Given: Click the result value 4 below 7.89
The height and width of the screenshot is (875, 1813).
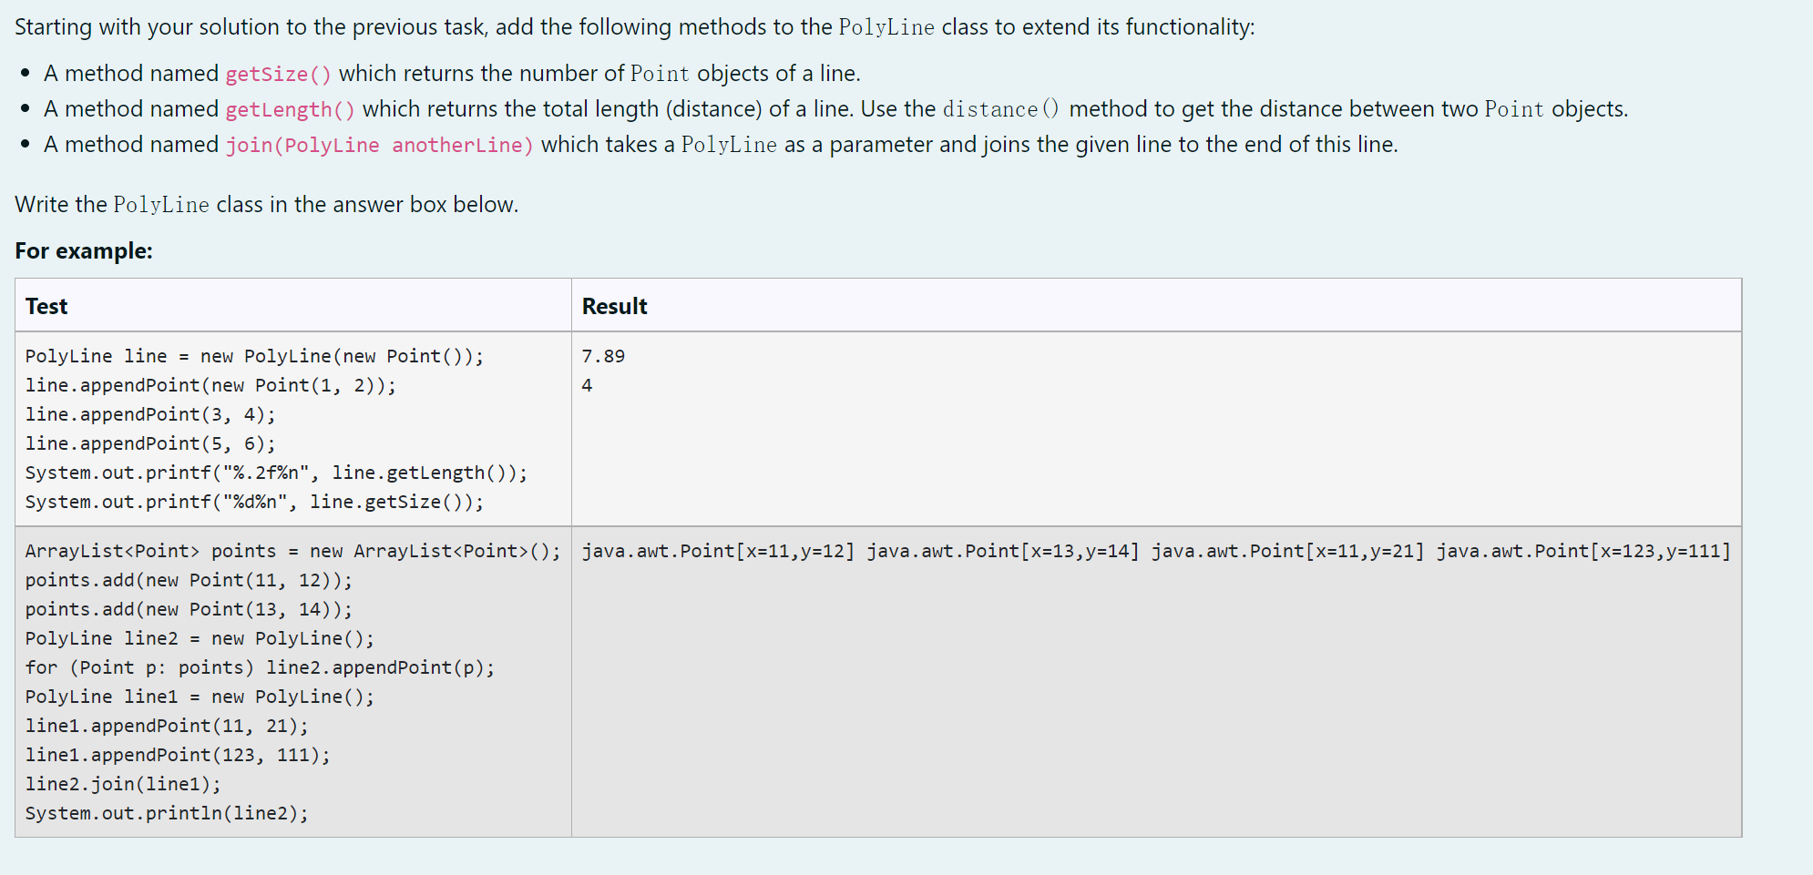Looking at the screenshot, I should [587, 385].
